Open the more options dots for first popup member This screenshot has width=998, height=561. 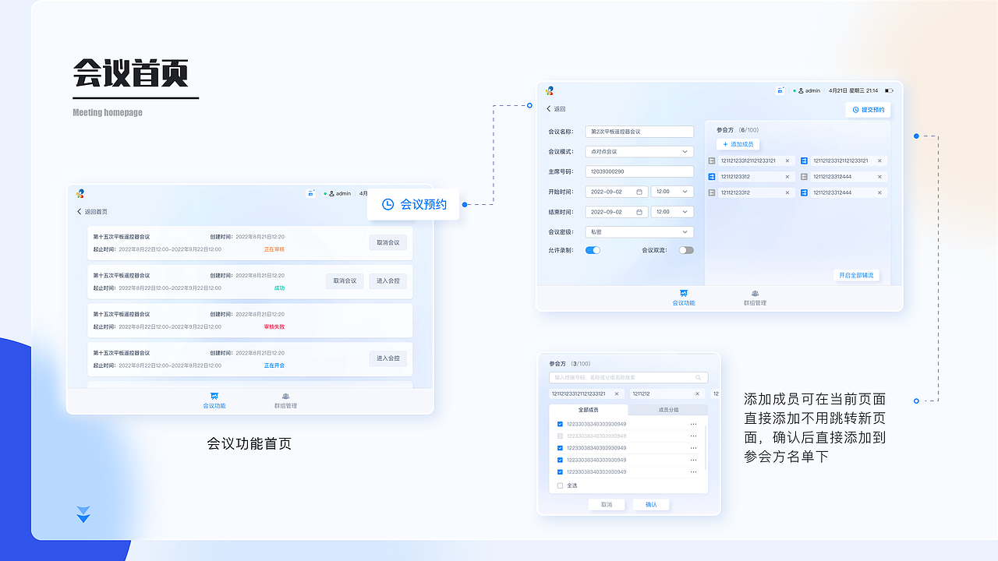(693, 424)
